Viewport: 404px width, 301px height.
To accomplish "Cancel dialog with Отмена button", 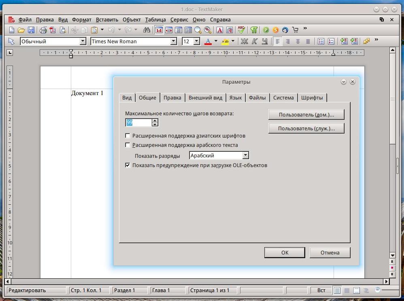I will pos(330,252).
